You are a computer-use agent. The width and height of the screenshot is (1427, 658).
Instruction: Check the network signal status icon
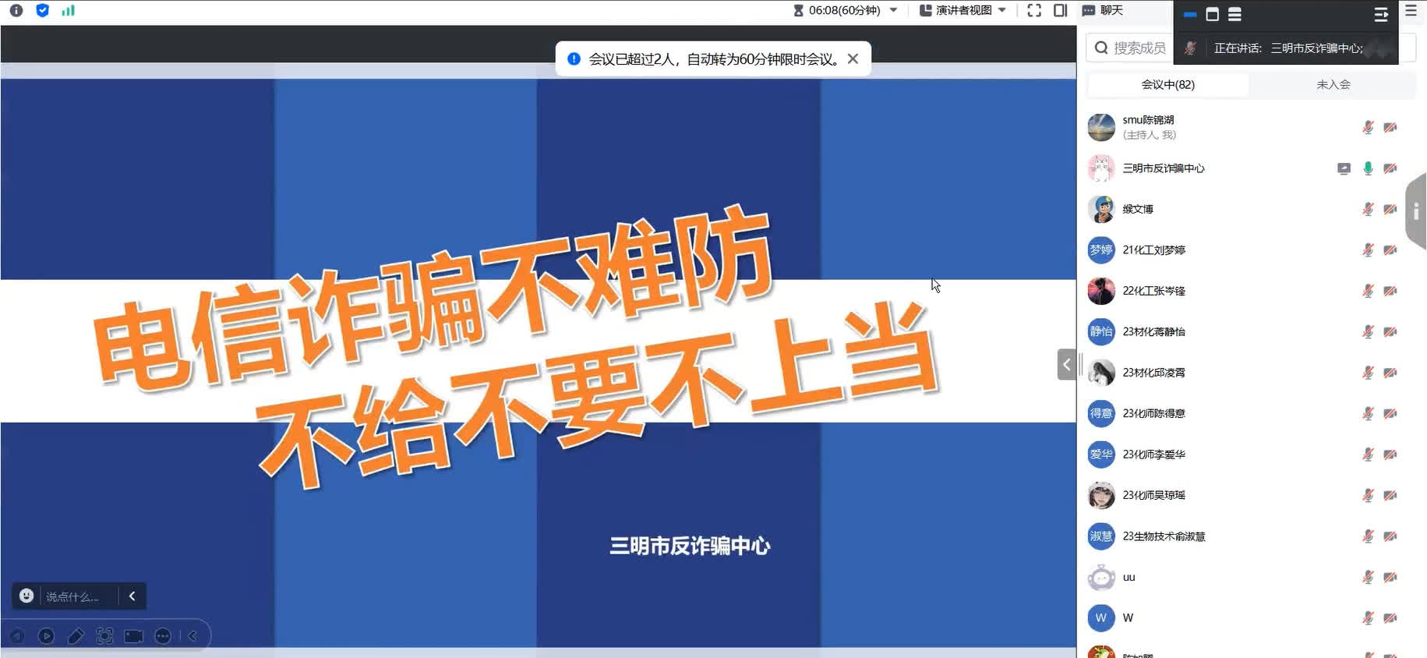coord(69,10)
